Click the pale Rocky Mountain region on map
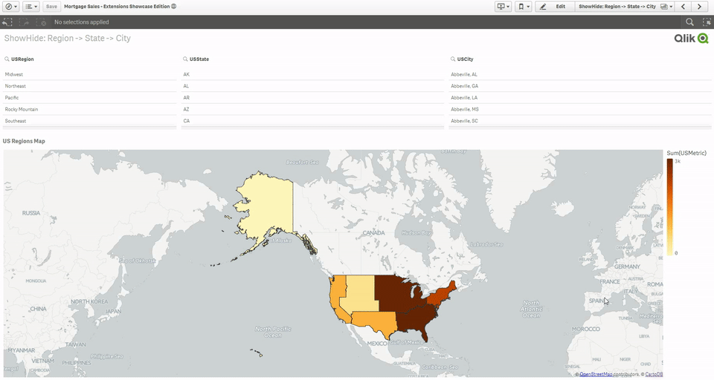714x380 pixels. click(360, 295)
